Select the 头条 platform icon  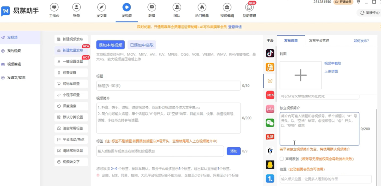tap(270, 137)
